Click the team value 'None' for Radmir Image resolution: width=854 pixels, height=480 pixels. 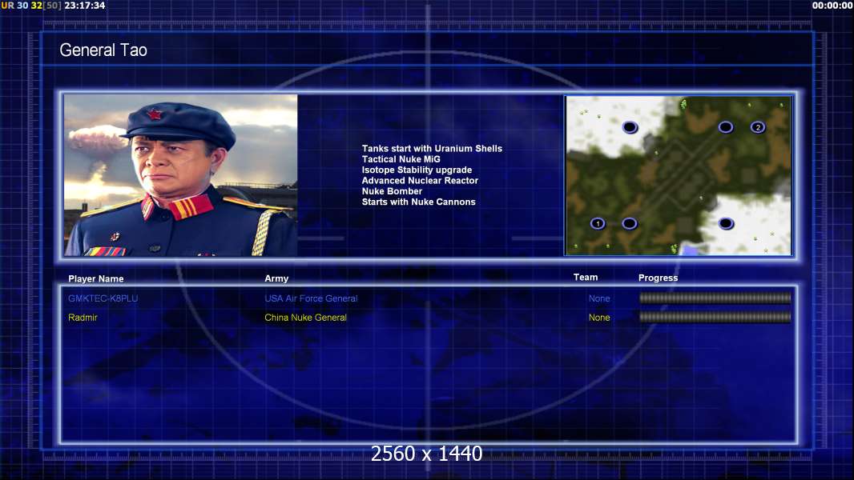599,318
